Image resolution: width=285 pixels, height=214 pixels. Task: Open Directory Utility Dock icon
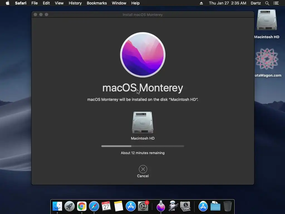[185, 206]
